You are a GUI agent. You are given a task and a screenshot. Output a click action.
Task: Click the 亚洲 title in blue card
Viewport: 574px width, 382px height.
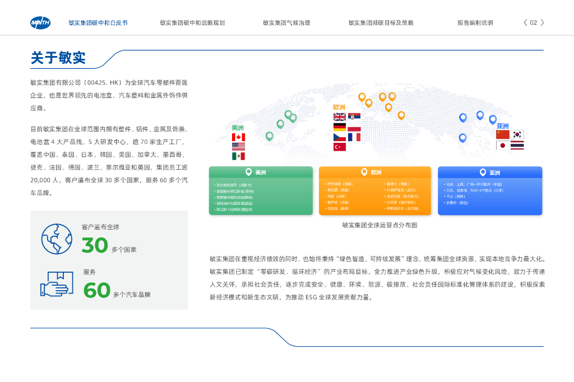(x=494, y=173)
